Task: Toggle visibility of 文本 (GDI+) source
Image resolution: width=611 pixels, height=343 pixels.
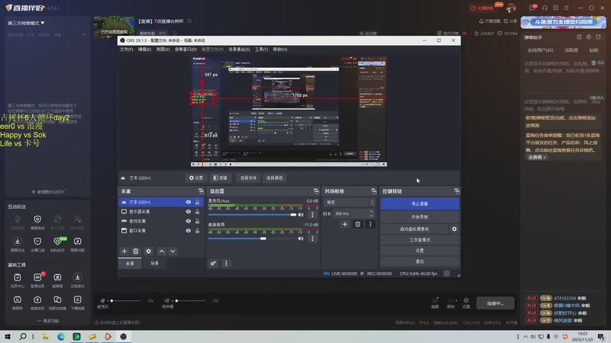Action: click(188, 202)
